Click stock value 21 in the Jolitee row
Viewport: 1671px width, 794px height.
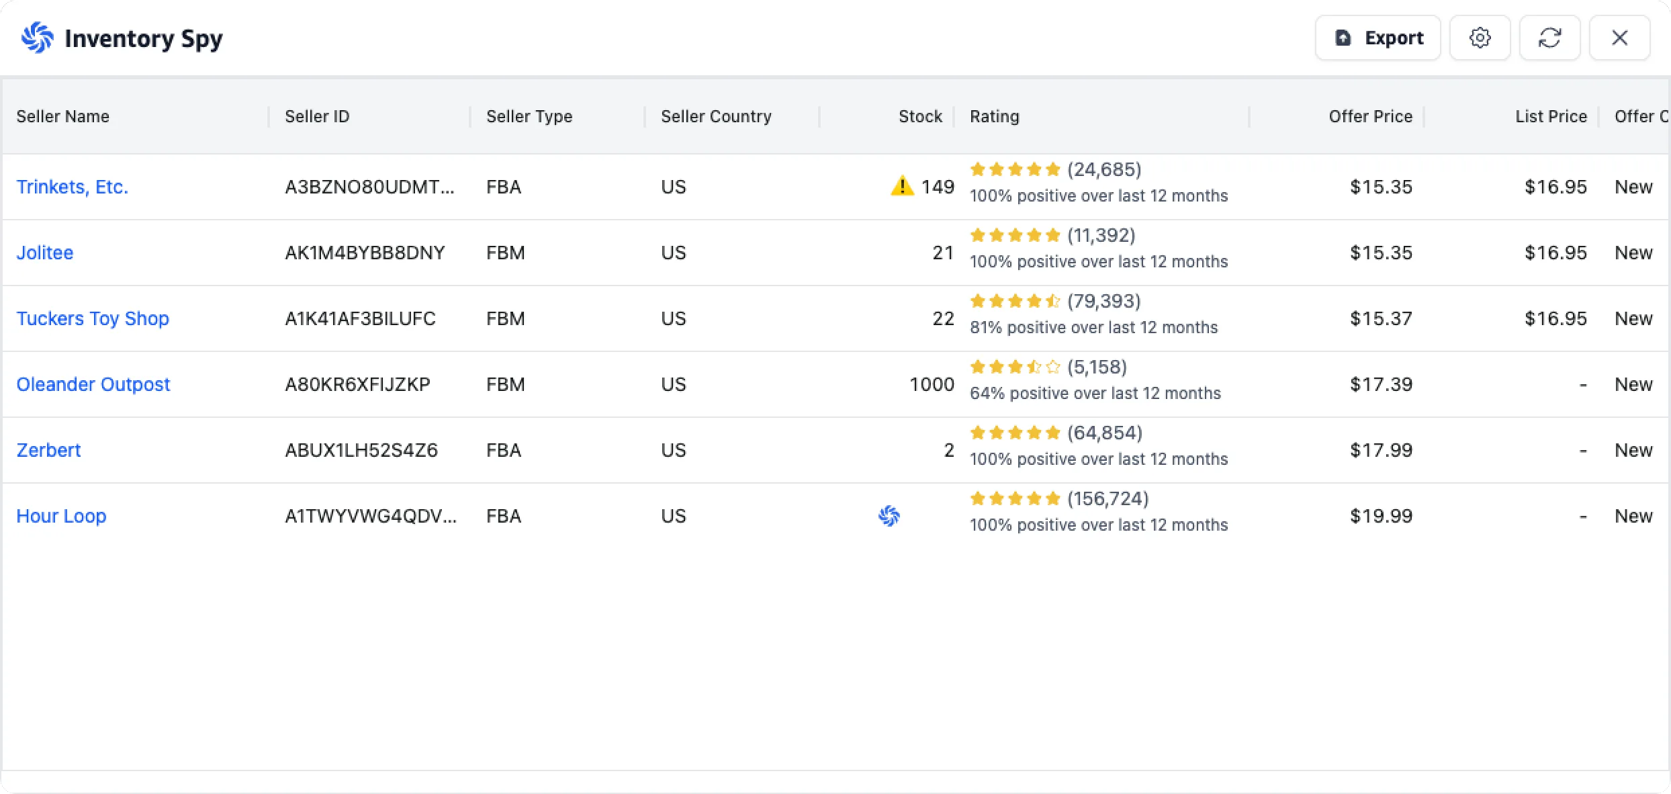tap(943, 253)
